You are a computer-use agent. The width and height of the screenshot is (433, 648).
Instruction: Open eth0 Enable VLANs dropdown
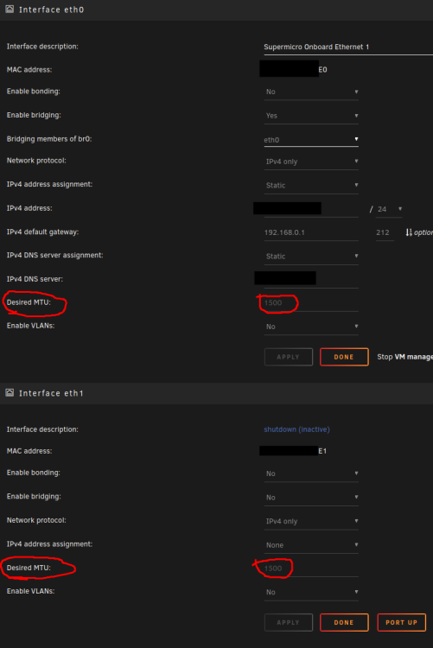pyautogui.click(x=311, y=327)
